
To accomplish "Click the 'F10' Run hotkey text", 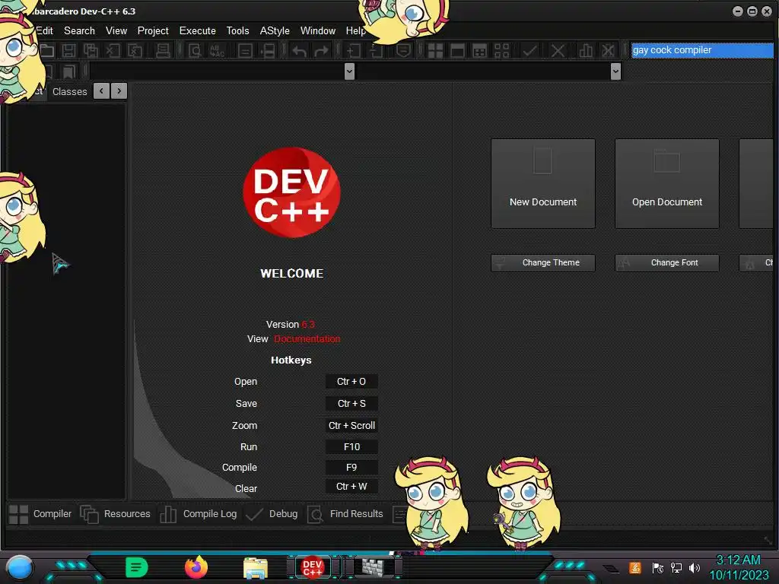I will point(351,447).
